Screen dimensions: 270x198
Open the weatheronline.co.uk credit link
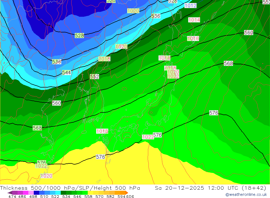point(246,195)
